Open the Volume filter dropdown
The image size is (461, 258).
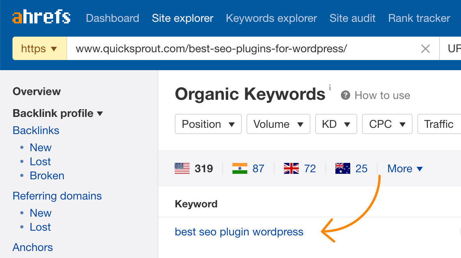click(x=278, y=124)
